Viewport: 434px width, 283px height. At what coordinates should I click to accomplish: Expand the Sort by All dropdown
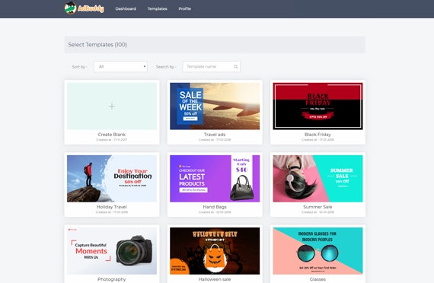[x=120, y=67]
